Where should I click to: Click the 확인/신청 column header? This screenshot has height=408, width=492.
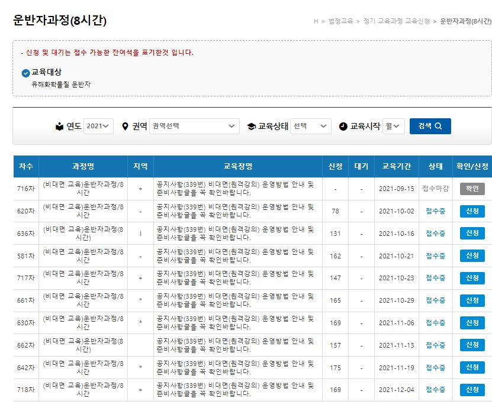coord(472,166)
